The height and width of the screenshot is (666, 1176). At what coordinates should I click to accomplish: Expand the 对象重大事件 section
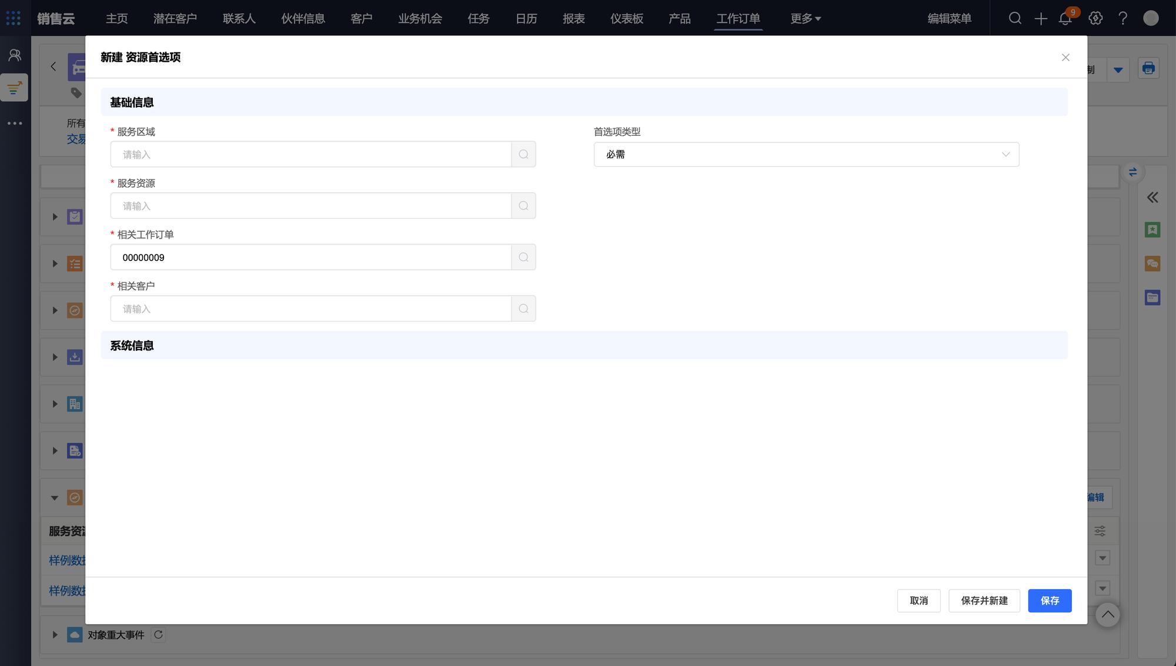pos(55,635)
